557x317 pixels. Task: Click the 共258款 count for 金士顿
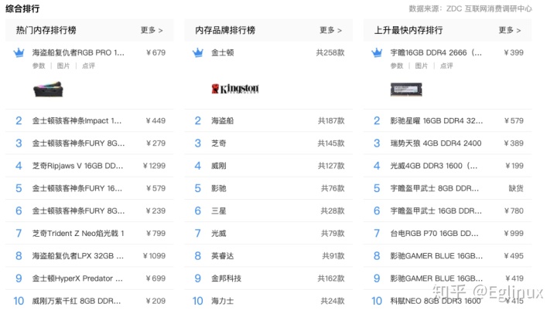(x=330, y=52)
